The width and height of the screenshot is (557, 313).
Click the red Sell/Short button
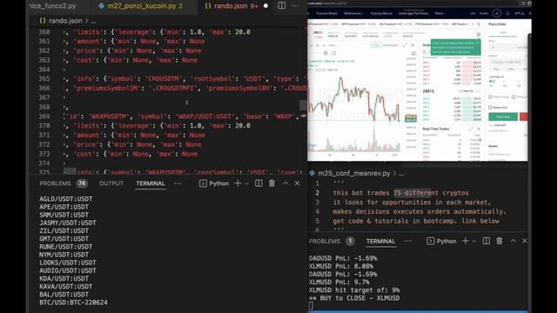click(x=524, y=117)
